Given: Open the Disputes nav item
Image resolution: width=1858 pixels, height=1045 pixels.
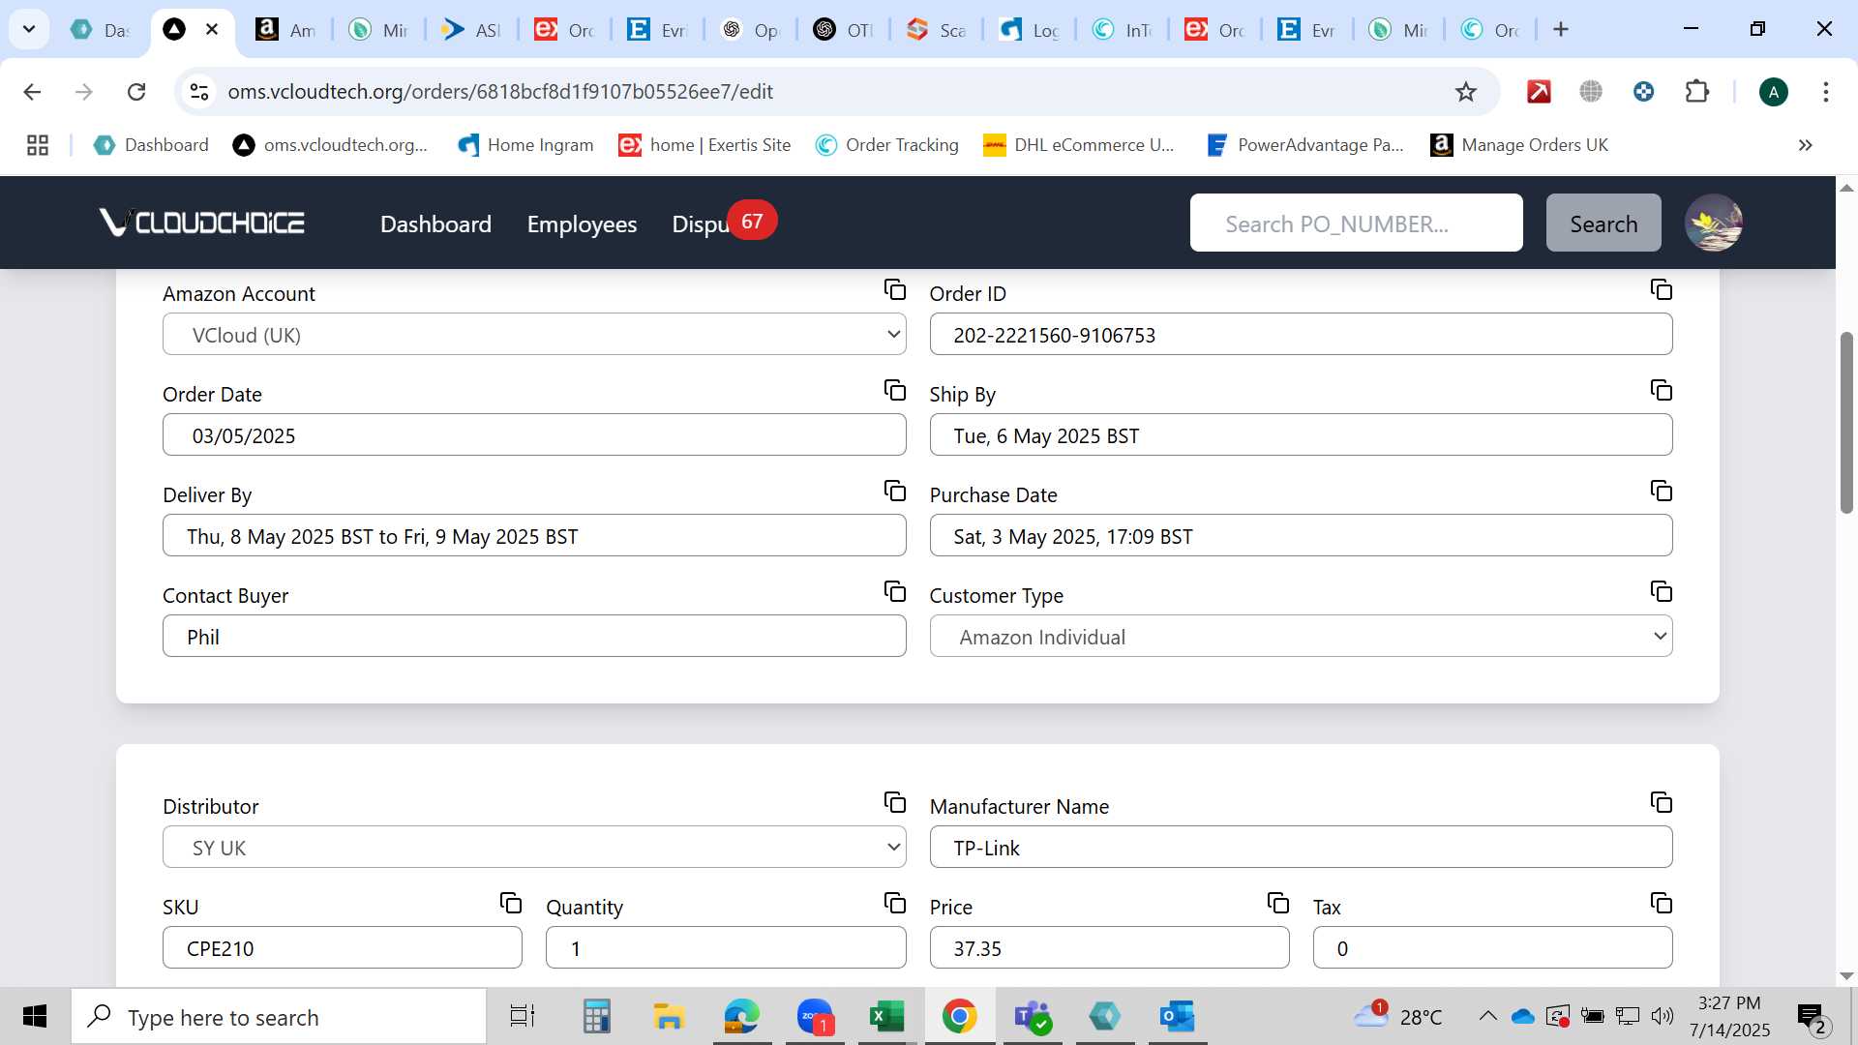Looking at the screenshot, I should 701,224.
